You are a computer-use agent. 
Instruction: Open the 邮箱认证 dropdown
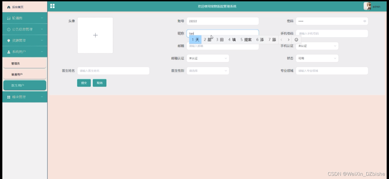(208, 58)
